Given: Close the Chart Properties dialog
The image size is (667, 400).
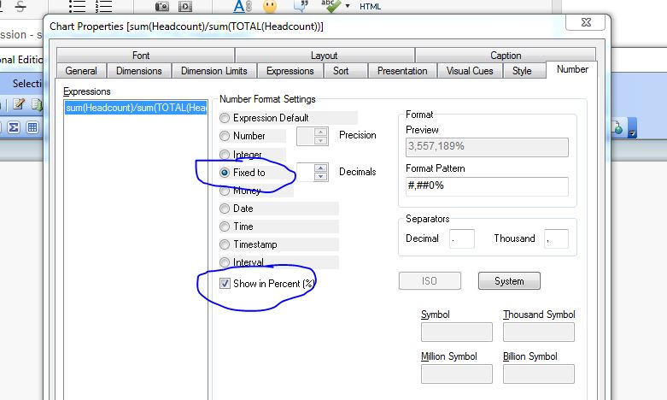Looking at the screenshot, I should pyautogui.click(x=586, y=22).
